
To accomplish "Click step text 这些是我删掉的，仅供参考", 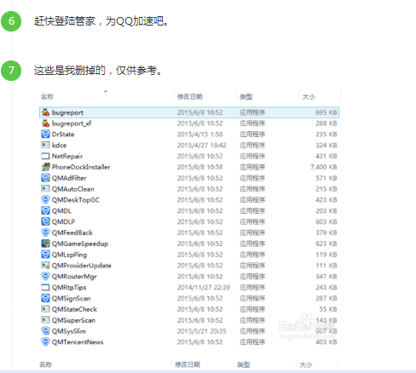I will click(98, 71).
